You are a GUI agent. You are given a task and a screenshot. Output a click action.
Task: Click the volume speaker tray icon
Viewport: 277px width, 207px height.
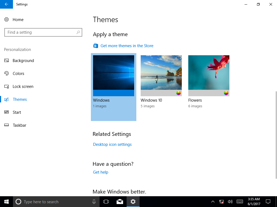[230, 202]
